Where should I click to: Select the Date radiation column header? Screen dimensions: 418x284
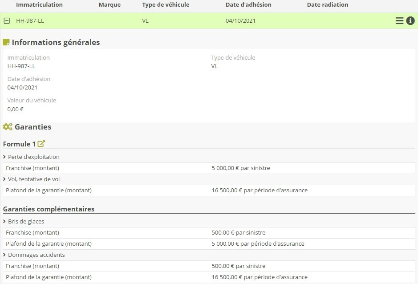coord(327,5)
